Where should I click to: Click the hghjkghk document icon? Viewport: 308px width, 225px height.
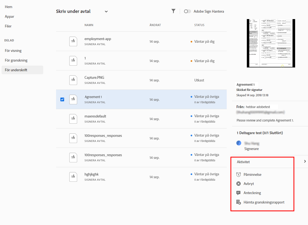point(73,177)
